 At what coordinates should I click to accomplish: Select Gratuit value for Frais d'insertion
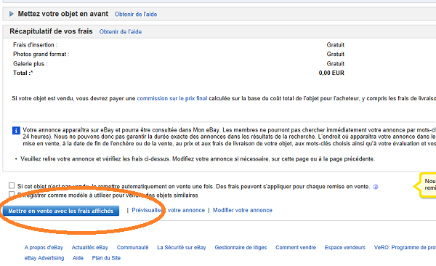pos(335,45)
